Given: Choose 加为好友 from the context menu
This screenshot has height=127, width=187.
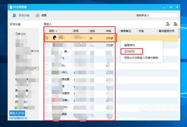Looking at the screenshot, I should pos(129,52).
